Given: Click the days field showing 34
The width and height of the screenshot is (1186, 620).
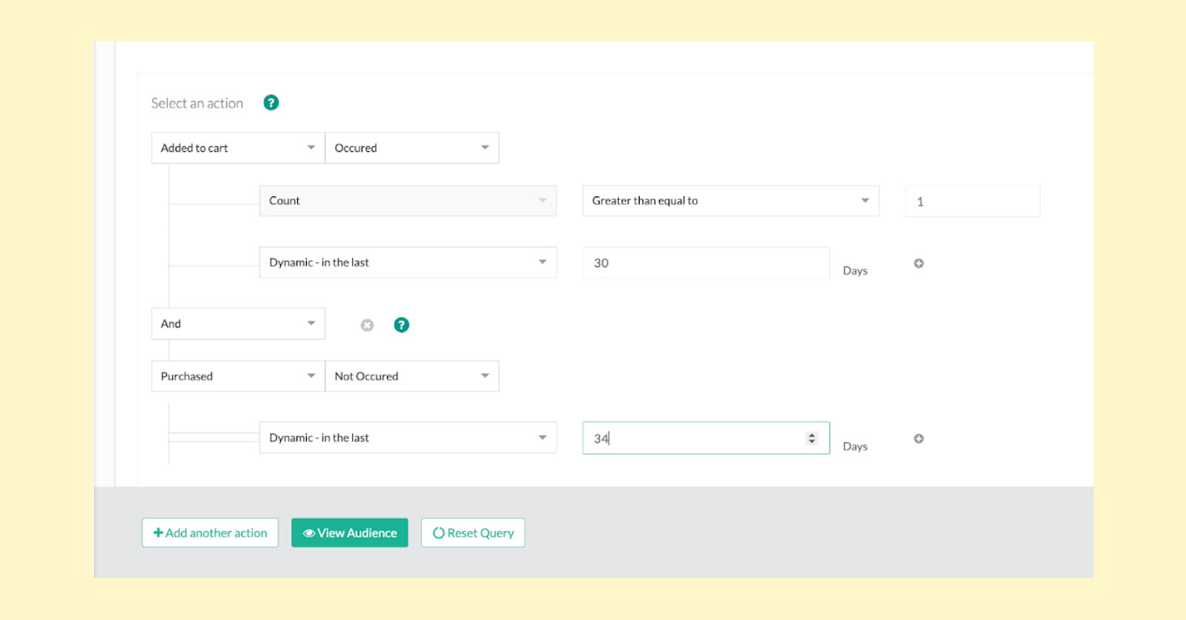Looking at the screenshot, I should click(706, 438).
